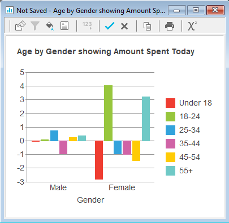Copy the chart with the copy icon

(147, 26)
